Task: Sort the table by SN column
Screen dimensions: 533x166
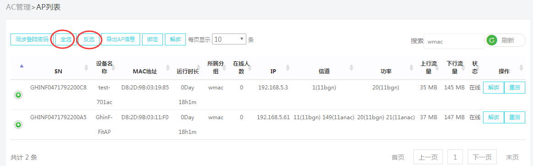Action: (x=58, y=72)
